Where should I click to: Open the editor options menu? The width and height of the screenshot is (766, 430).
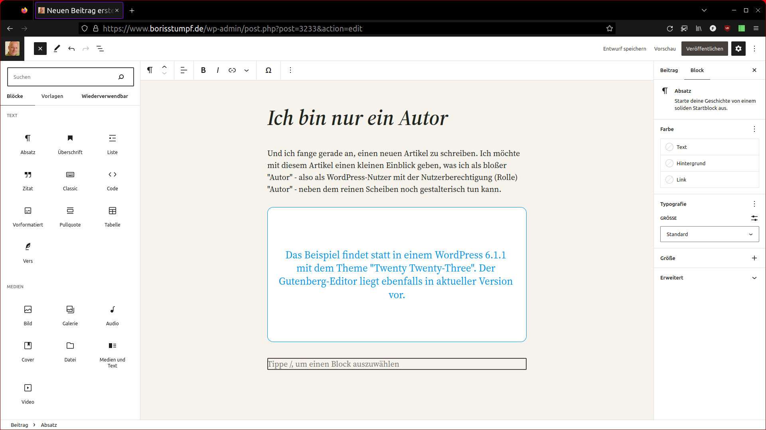(x=754, y=49)
